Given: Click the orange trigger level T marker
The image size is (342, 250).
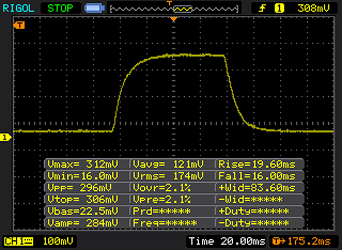Looking at the screenshot, I should pyautogui.click(x=19, y=25).
